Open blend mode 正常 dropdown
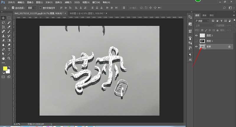Viewport: 236px width, 127px height. coord(204,26)
